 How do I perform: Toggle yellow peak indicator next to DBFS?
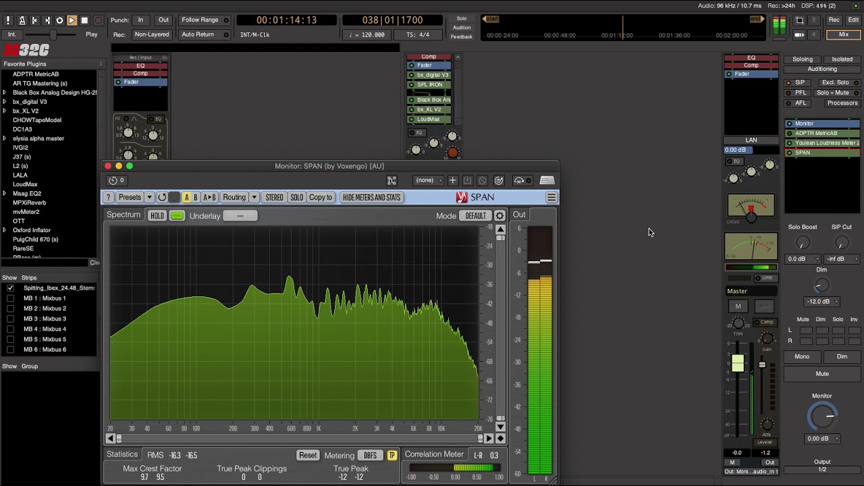click(391, 455)
